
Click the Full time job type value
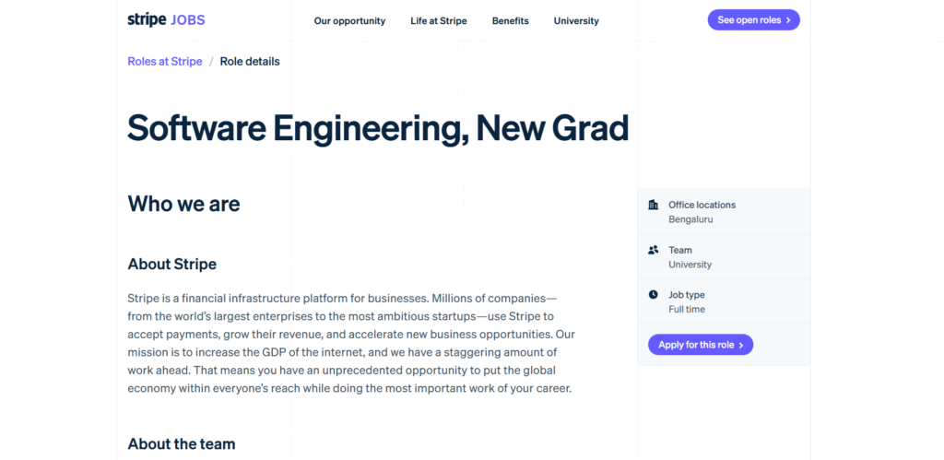tap(687, 310)
